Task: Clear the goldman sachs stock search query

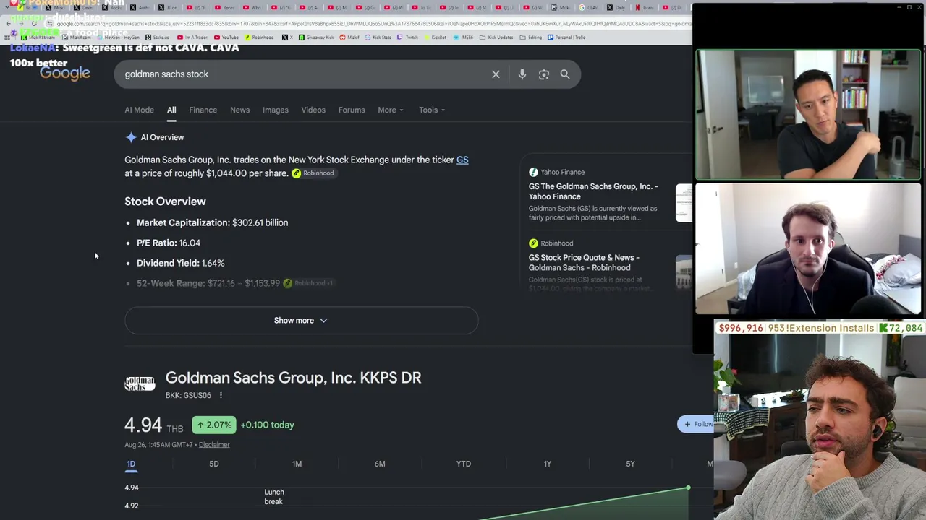Action: 496,74
